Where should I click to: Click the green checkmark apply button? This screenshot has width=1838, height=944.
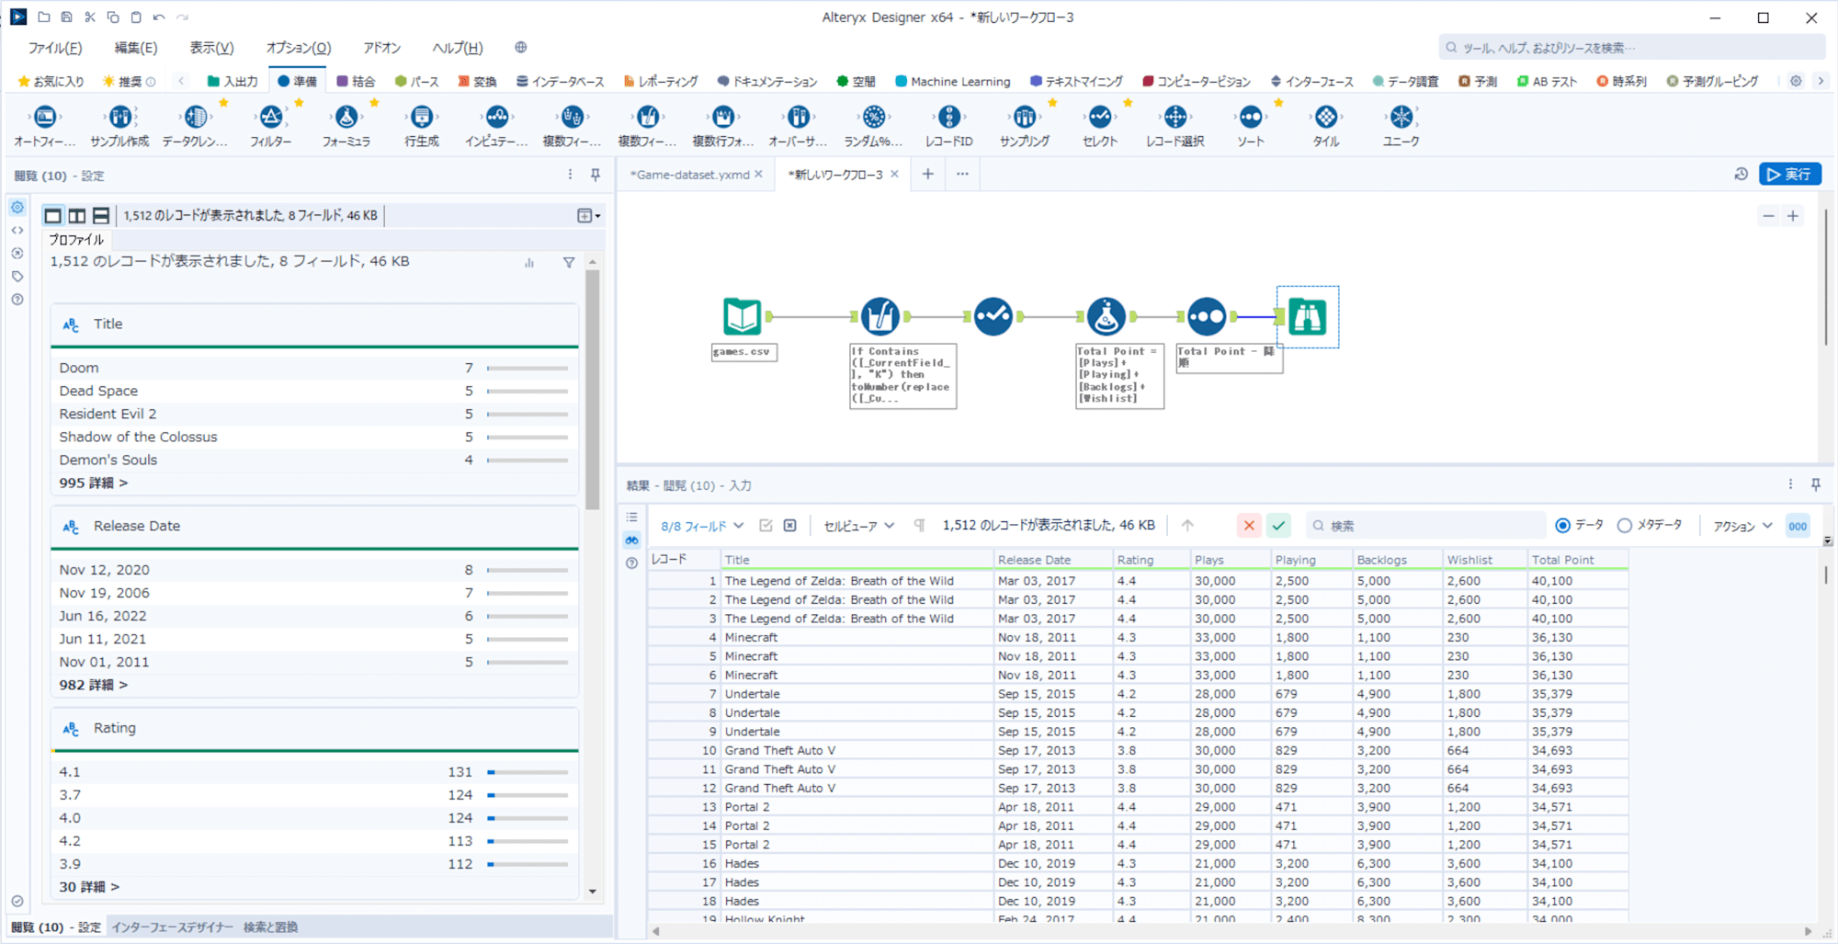click(x=1278, y=526)
